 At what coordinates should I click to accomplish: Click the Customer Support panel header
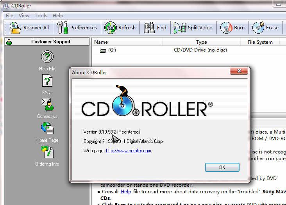pos(47,42)
